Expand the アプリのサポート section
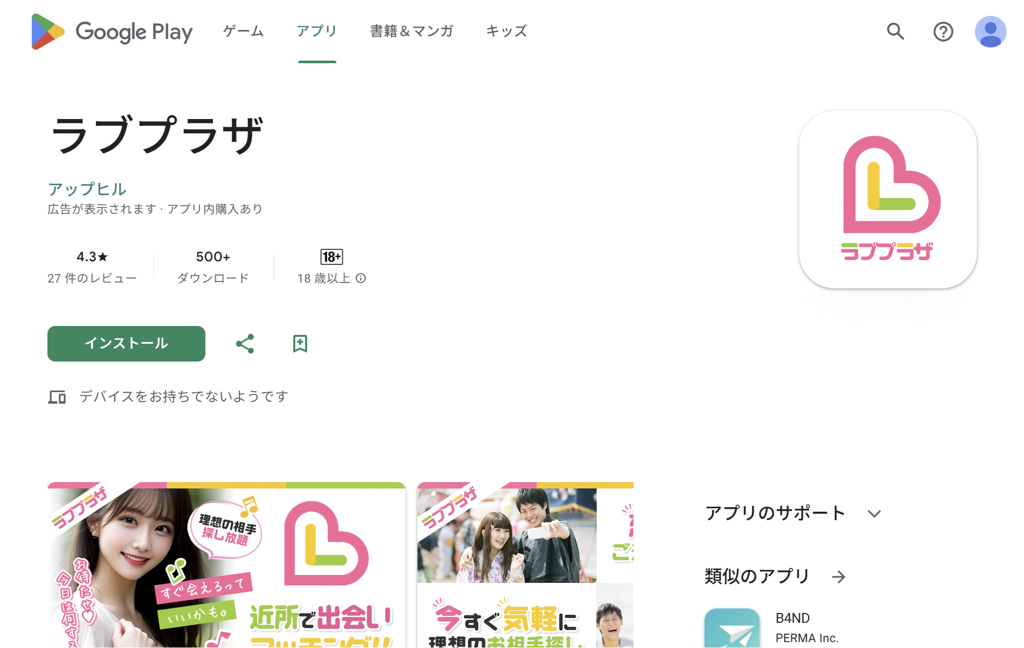Image resolution: width=1024 pixels, height=648 pixels. [x=874, y=514]
